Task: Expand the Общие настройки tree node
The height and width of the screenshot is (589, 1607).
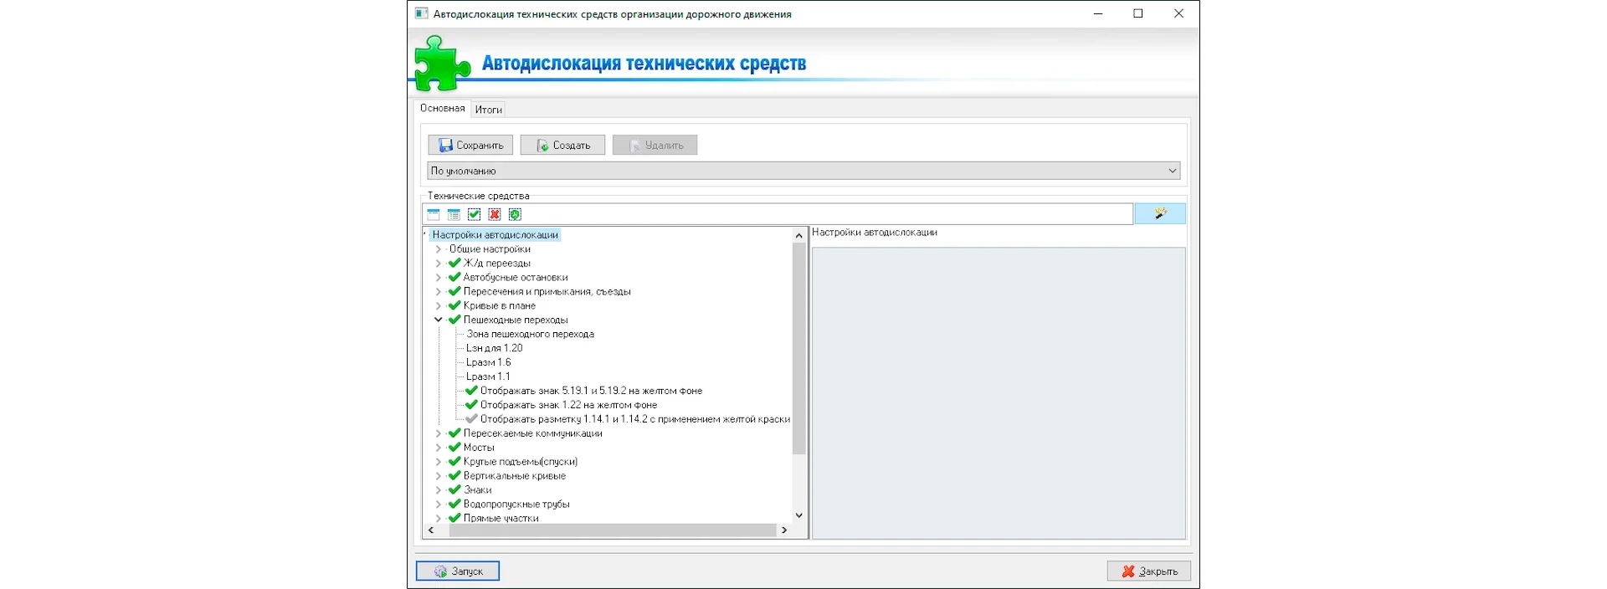Action: coord(438,249)
